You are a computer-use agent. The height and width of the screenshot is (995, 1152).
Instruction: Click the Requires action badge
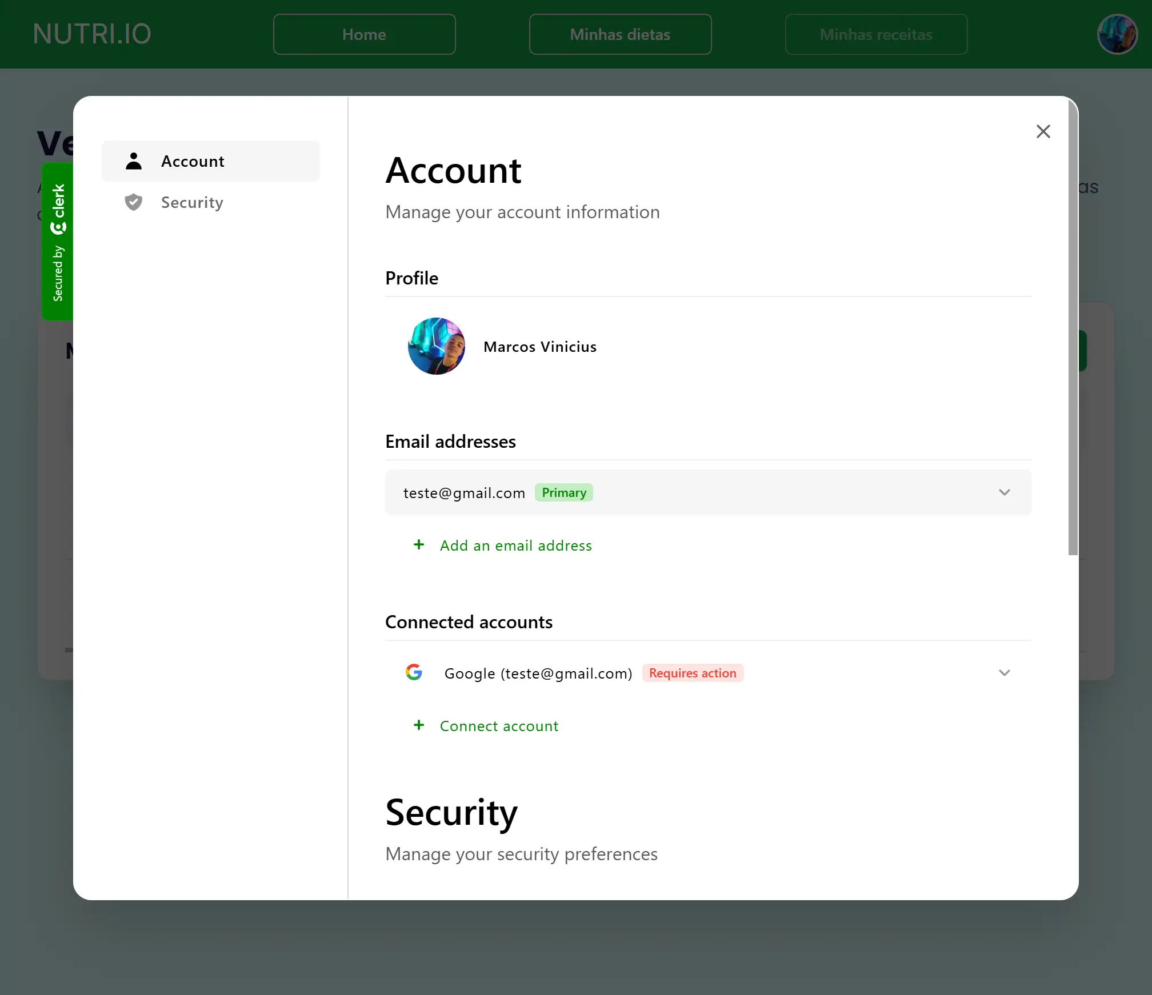(x=693, y=673)
